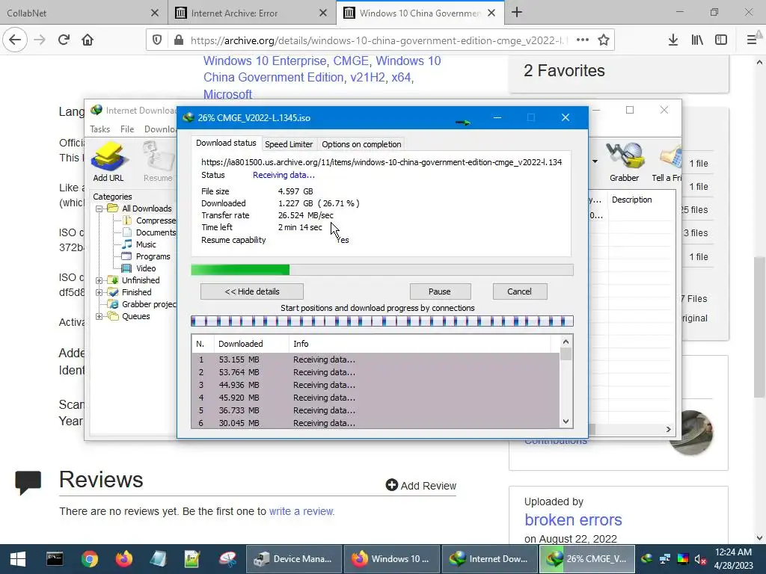Toggle Firefox sidebar icon
The height and width of the screenshot is (574, 766).
coord(721,40)
